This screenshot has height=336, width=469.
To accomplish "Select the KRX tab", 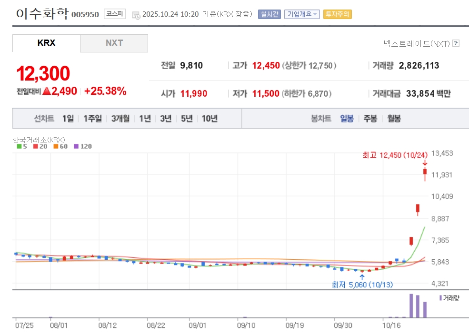I will [46, 43].
